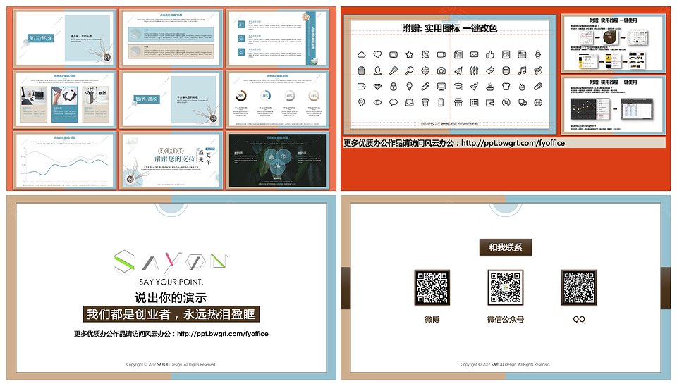Click the steaming bowl food icon
The height and width of the screenshot is (386, 677).
click(490, 86)
